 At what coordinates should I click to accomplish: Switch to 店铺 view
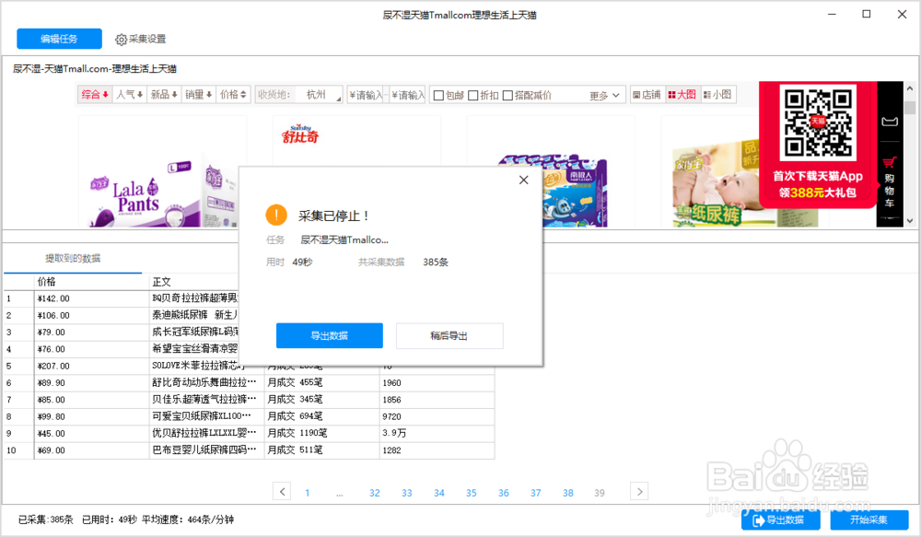pos(647,95)
